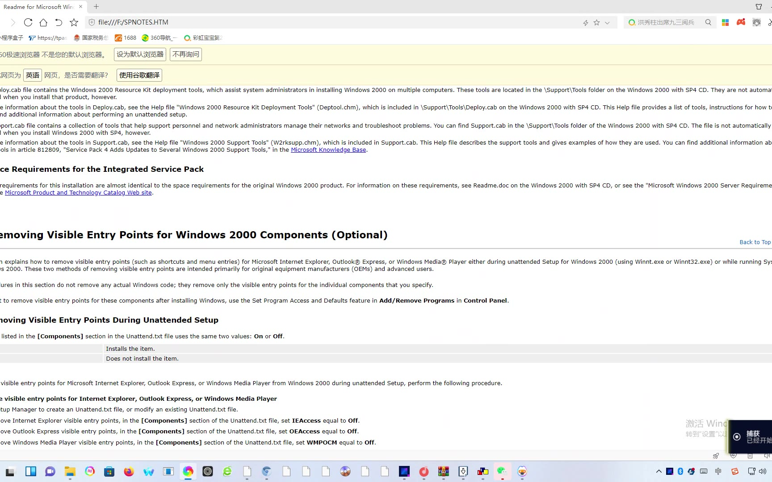Click 使用谷歌翻译 button
772x482 pixels.
139,75
